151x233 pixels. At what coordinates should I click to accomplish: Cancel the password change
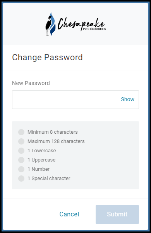[x=69, y=214]
